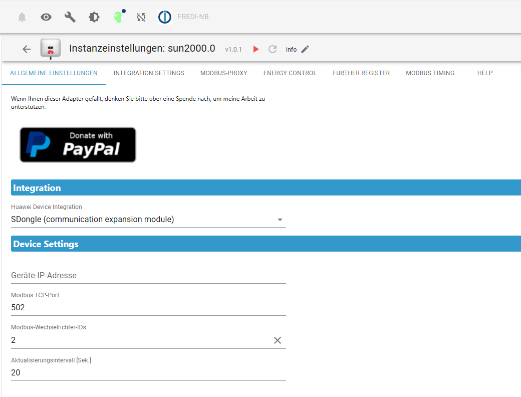Viewport: 521px width, 397px height.
Task: Click the FREDI-NB host name
Action: pos(193,17)
